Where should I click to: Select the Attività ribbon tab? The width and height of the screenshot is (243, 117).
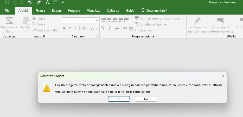tap(23, 11)
